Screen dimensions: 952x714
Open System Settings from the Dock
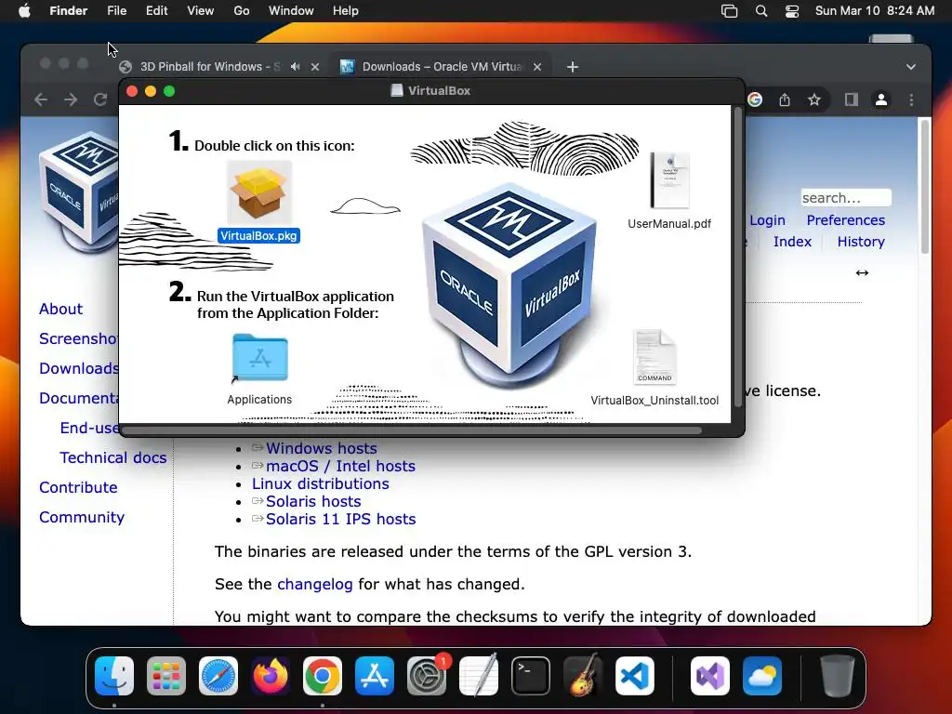427,676
